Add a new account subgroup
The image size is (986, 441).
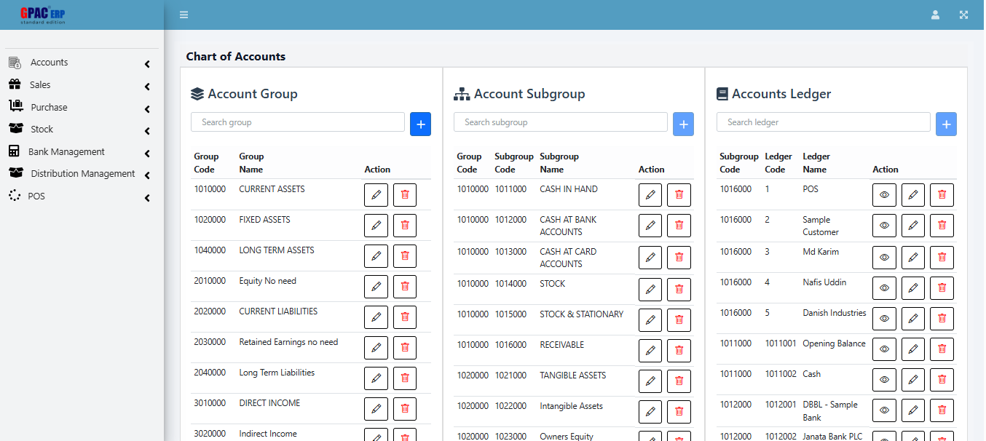(x=683, y=124)
